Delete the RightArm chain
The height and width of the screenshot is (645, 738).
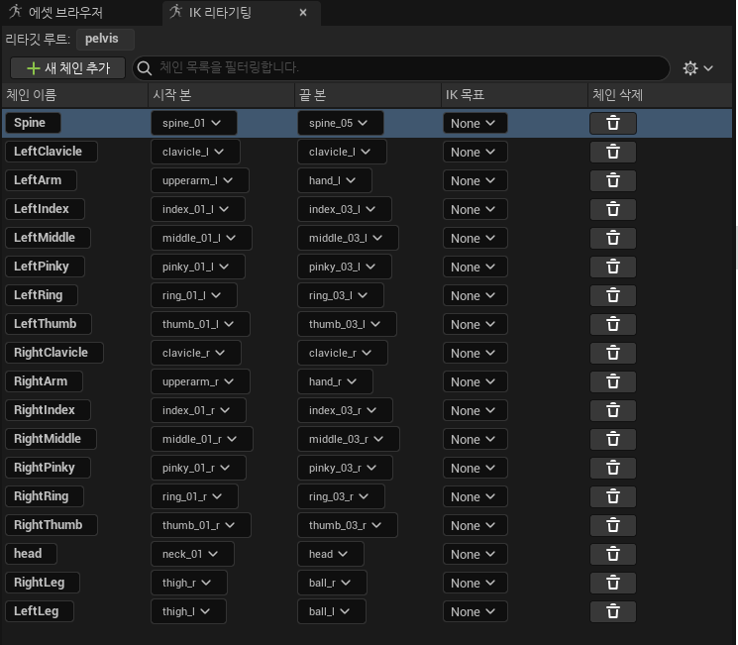pyautogui.click(x=613, y=381)
